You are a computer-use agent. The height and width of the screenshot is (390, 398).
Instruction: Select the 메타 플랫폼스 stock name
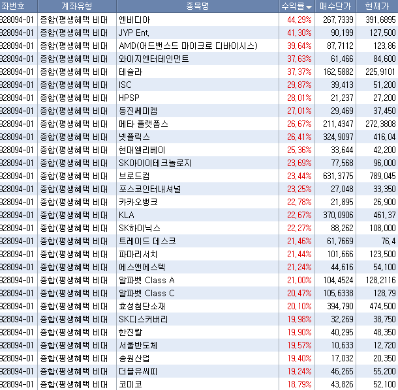[144, 124]
